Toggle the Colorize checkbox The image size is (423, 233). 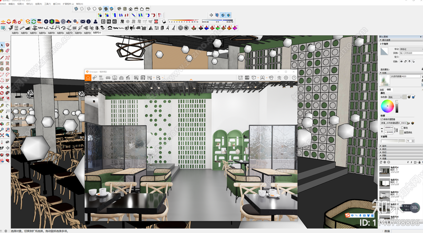(402, 128)
